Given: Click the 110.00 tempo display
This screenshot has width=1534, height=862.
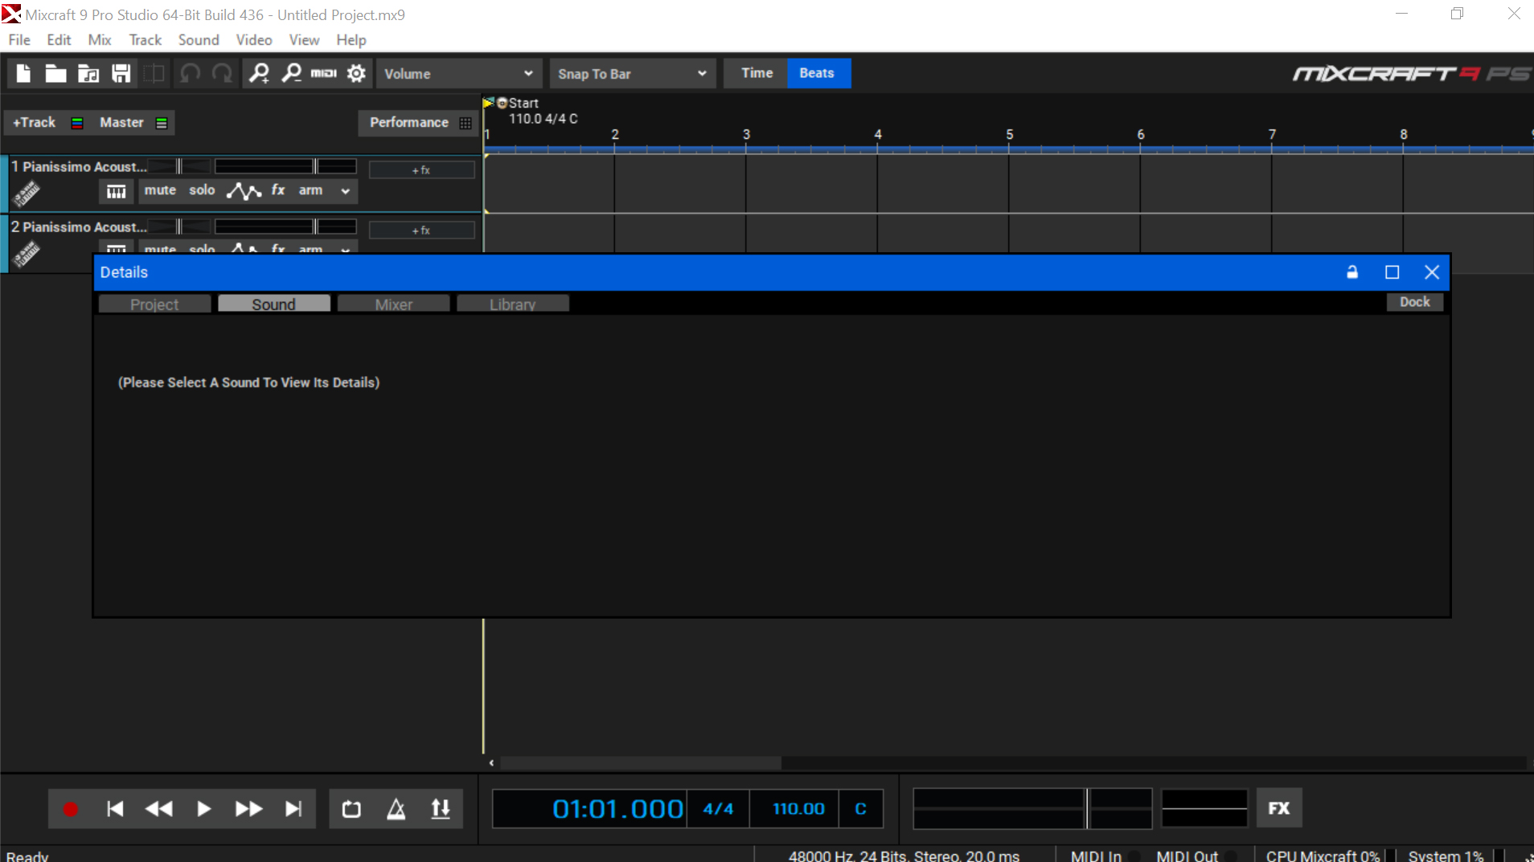Looking at the screenshot, I should click(x=798, y=809).
